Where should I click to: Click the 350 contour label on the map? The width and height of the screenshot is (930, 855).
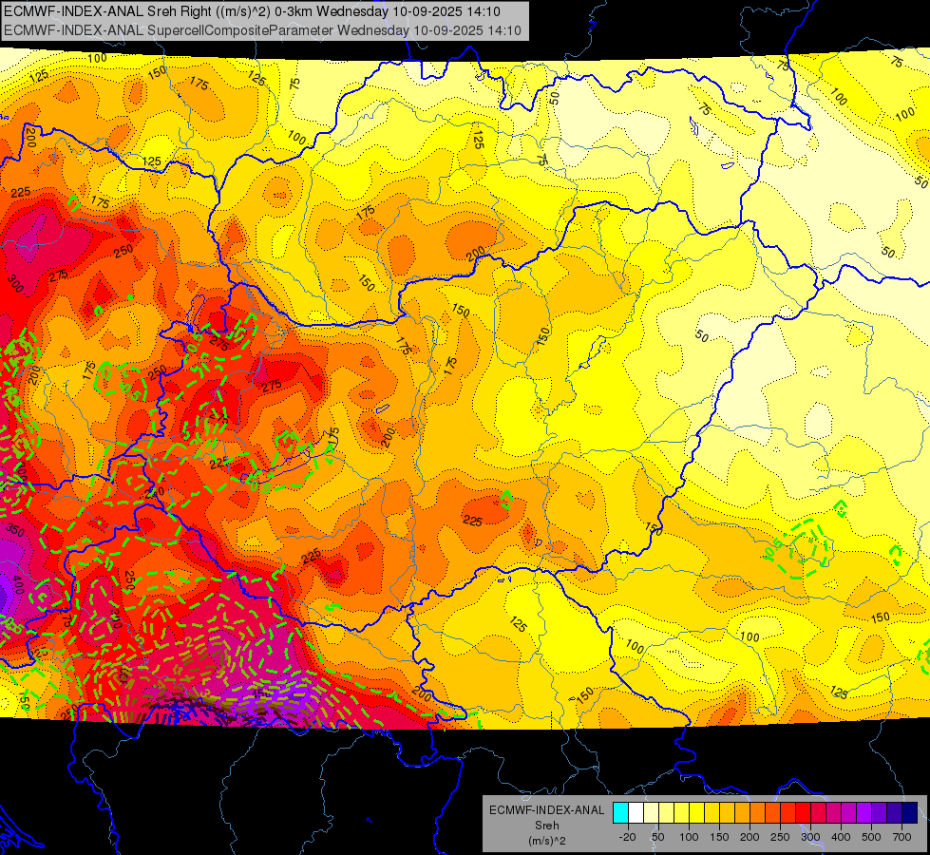click(x=15, y=530)
